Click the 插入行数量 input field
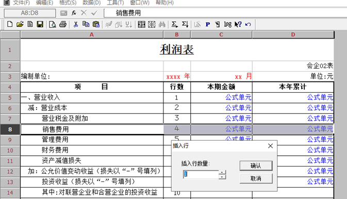 [x=201, y=174]
